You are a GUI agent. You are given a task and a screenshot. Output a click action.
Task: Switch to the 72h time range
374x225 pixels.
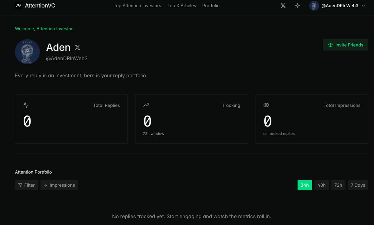point(338,185)
